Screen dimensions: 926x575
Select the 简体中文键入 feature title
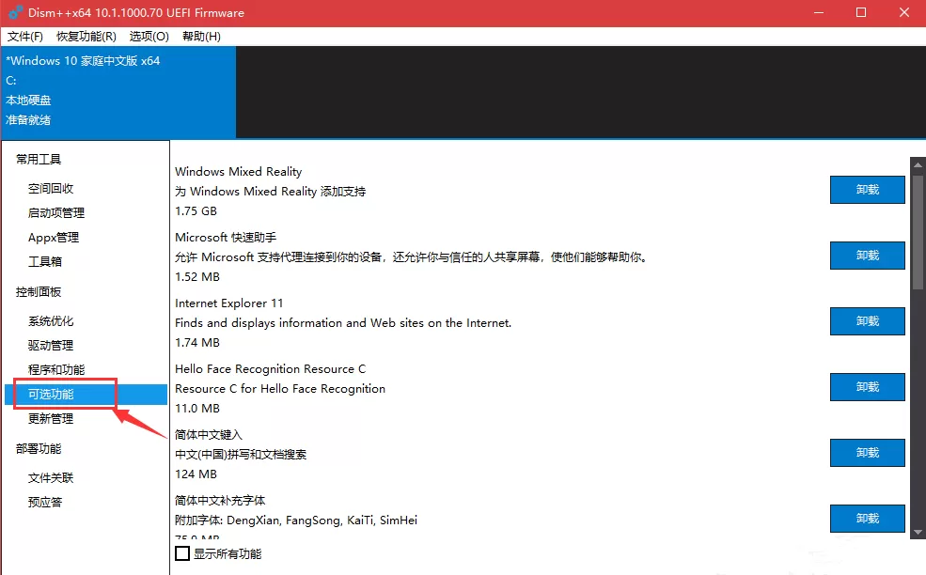pyautogui.click(x=209, y=435)
